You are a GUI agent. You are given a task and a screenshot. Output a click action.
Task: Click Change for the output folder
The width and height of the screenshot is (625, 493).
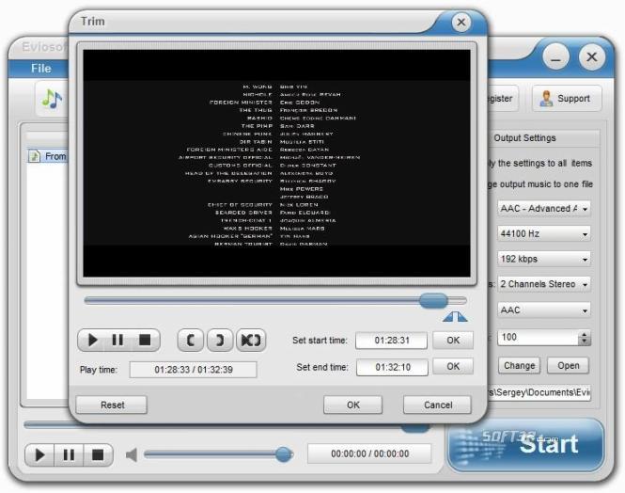[519, 365]
